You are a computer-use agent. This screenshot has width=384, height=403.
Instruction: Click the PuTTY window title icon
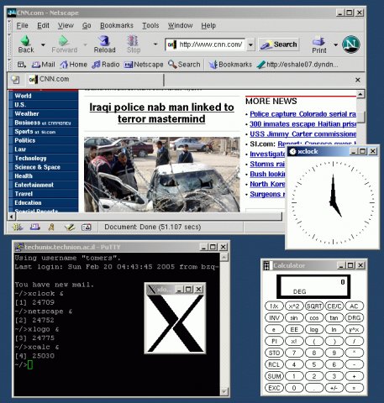19,247
